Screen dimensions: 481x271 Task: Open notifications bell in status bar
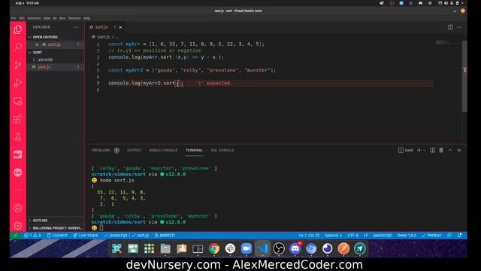click(459, 236)
